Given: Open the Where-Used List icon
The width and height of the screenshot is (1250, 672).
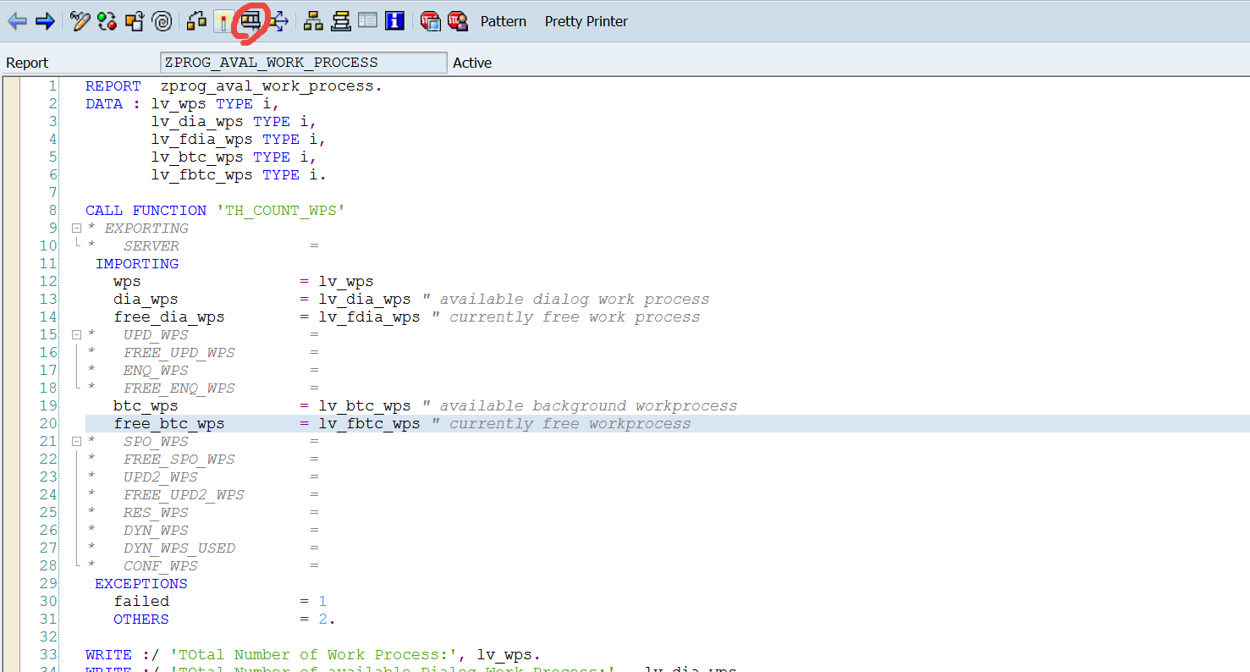Looking at the screenshot, I should click(x=278, y=21).
